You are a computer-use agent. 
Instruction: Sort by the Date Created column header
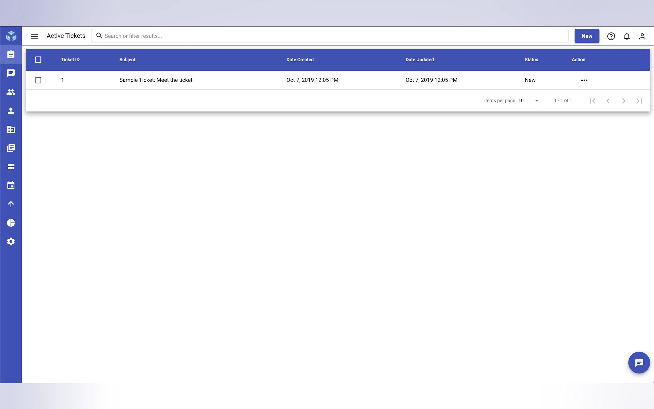[300, 59]
